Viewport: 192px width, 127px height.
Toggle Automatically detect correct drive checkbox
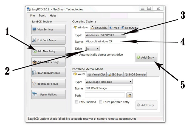(x=77, y=55)
